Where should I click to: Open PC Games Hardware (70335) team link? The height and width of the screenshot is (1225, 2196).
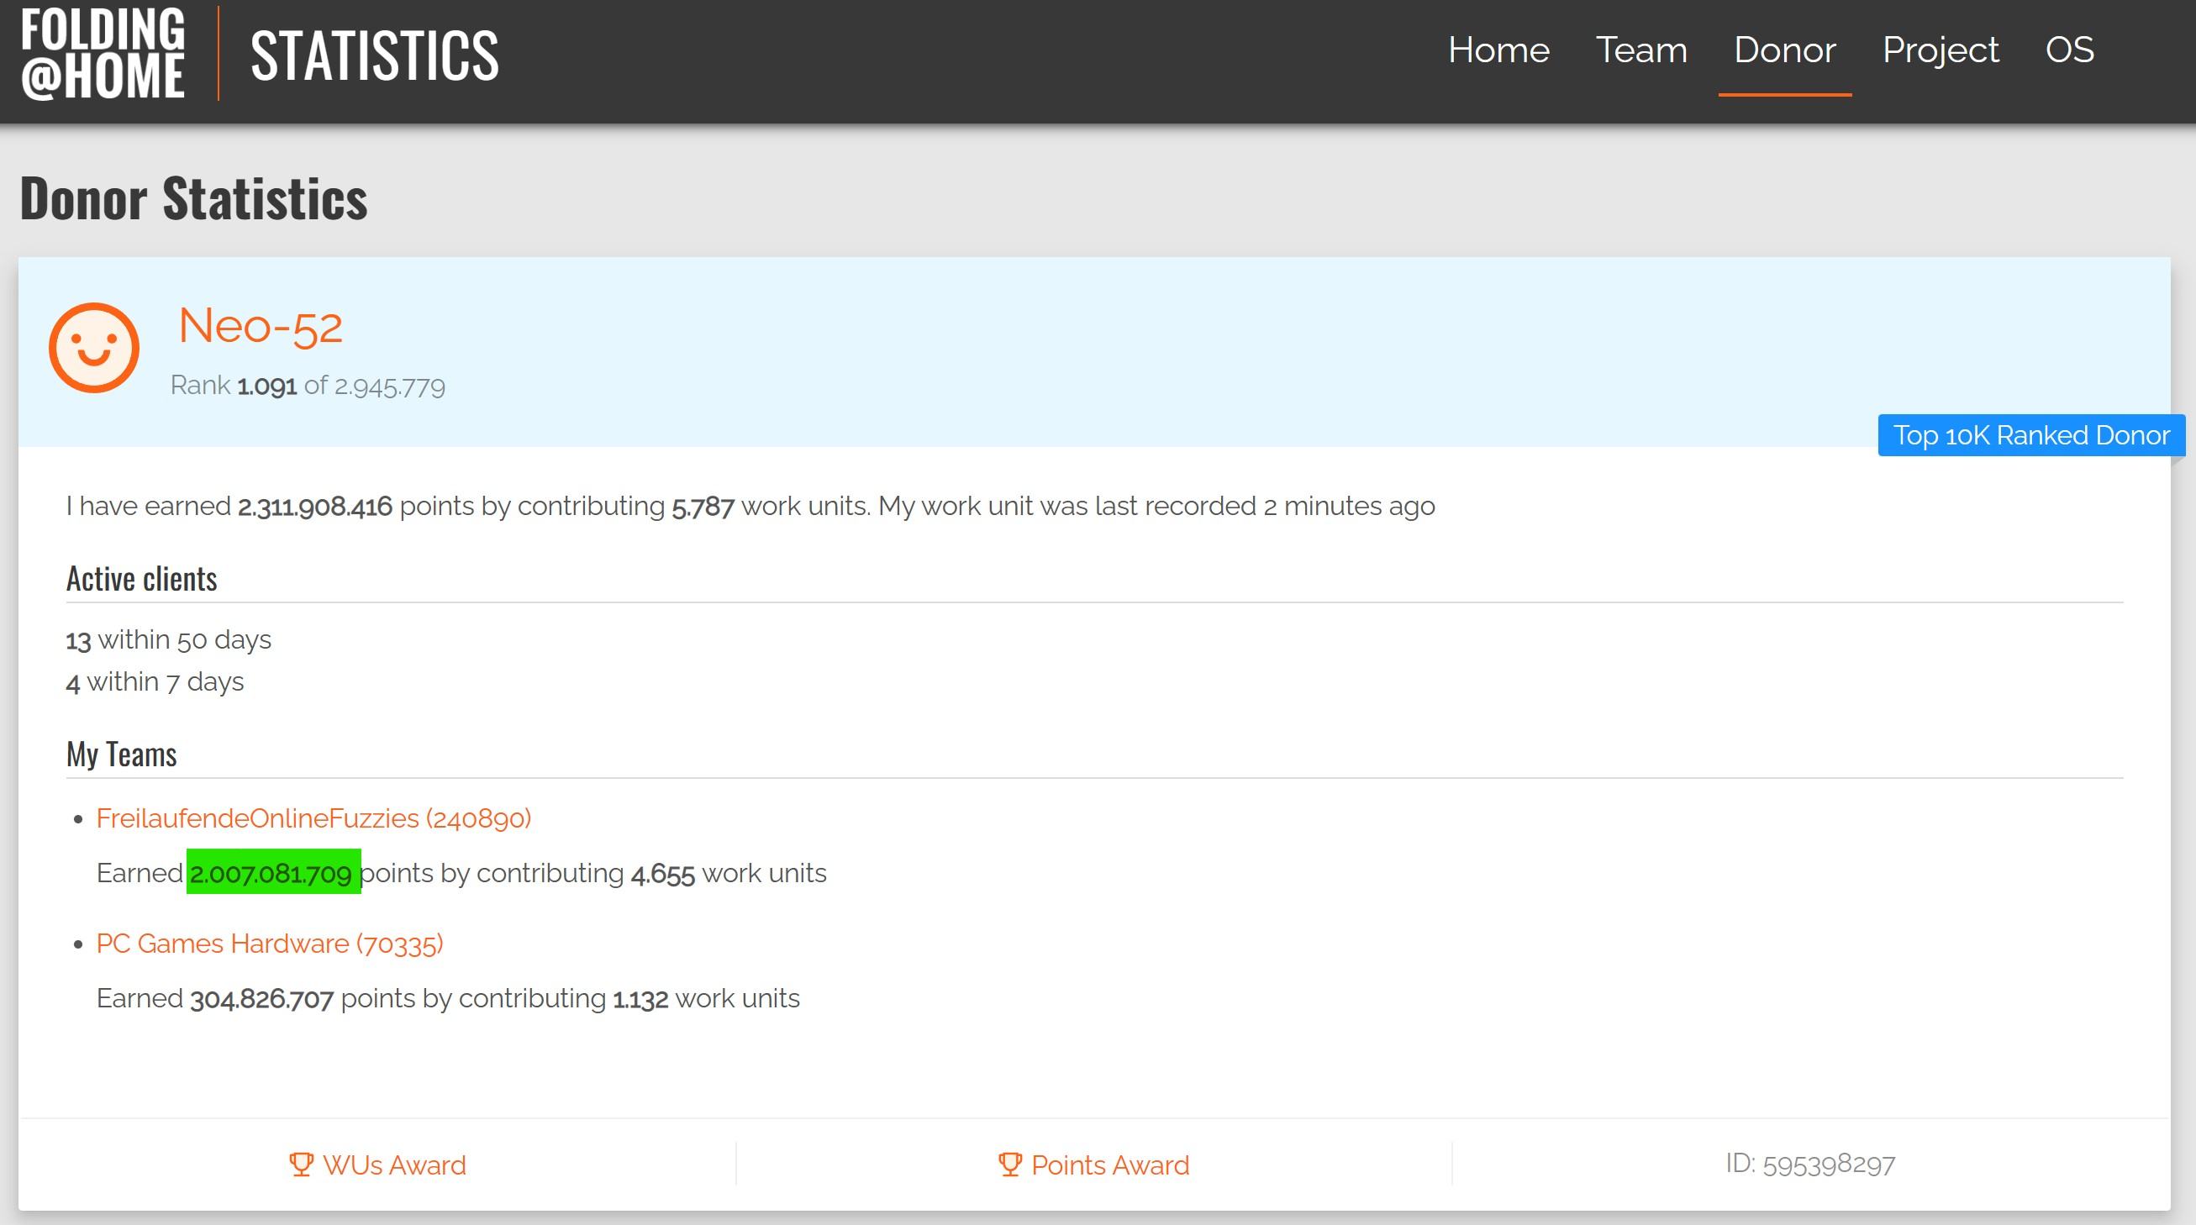(x=270, y=944)
